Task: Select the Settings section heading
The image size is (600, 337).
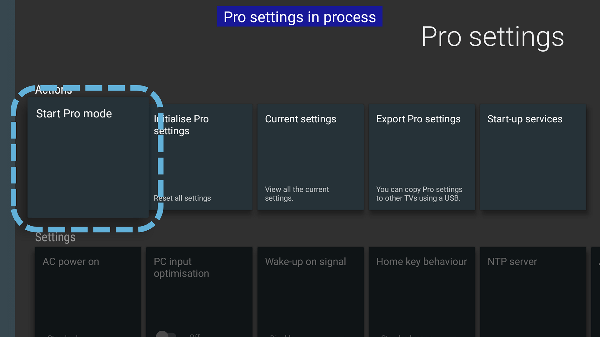Action: 55,237
